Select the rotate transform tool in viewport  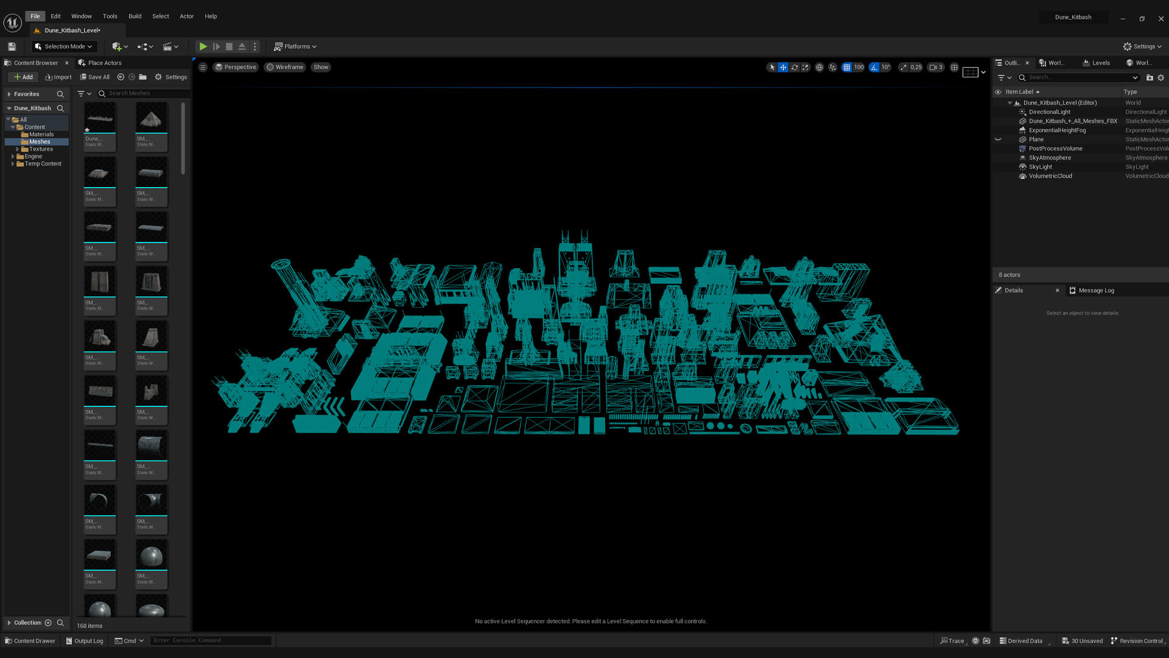794,68
